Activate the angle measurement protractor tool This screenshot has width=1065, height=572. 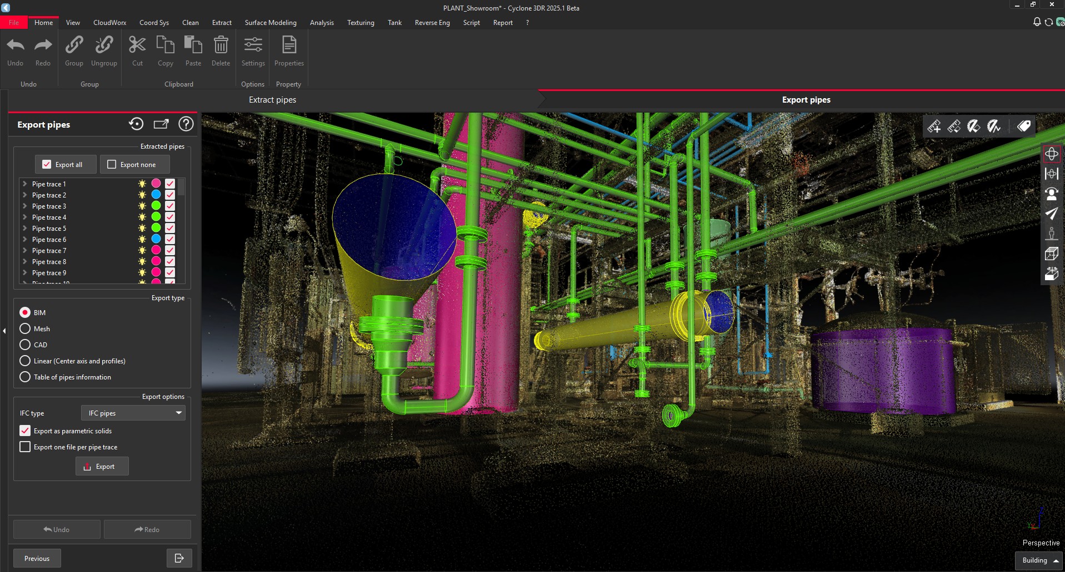point(973,126)
